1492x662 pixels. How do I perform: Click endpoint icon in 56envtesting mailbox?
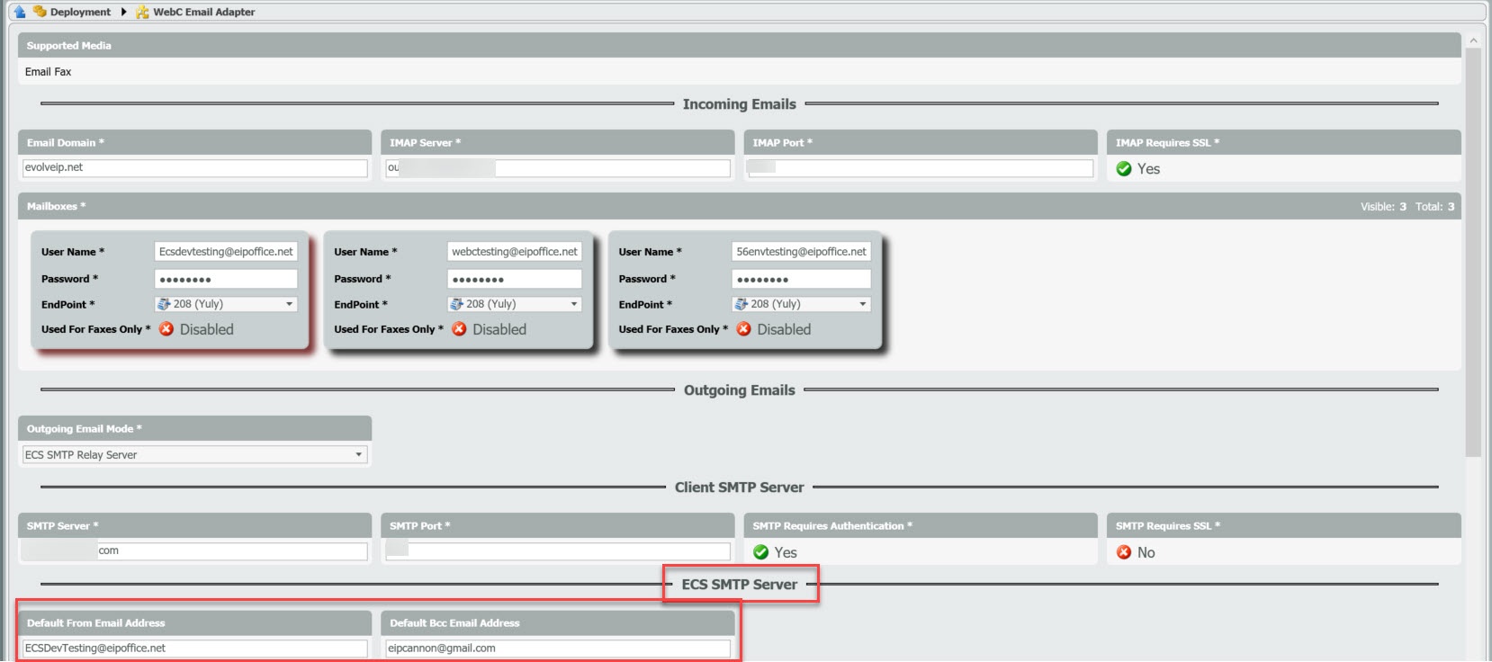click(x=742, y=304)
